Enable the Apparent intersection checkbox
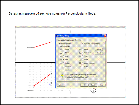The image size is (139, 105). 82,63
